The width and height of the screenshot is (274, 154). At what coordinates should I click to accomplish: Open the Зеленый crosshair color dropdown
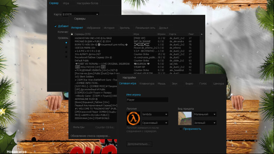point(205,123)
